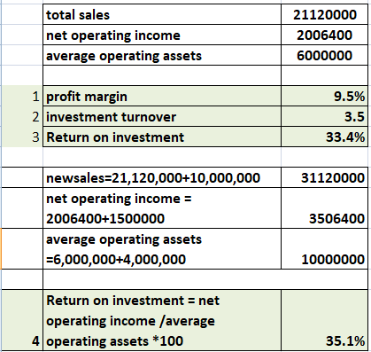This screenshot has width=371, height=352.
Task: Select the 'total sales' label cell
Action: (x=162, y=14)
